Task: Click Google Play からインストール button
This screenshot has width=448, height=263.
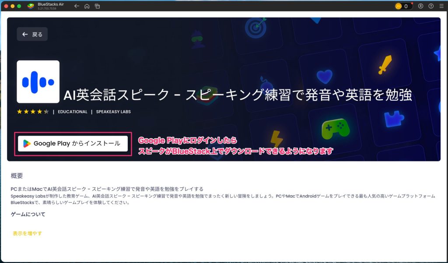Action: pyautogui.click(x=73, y=144)
